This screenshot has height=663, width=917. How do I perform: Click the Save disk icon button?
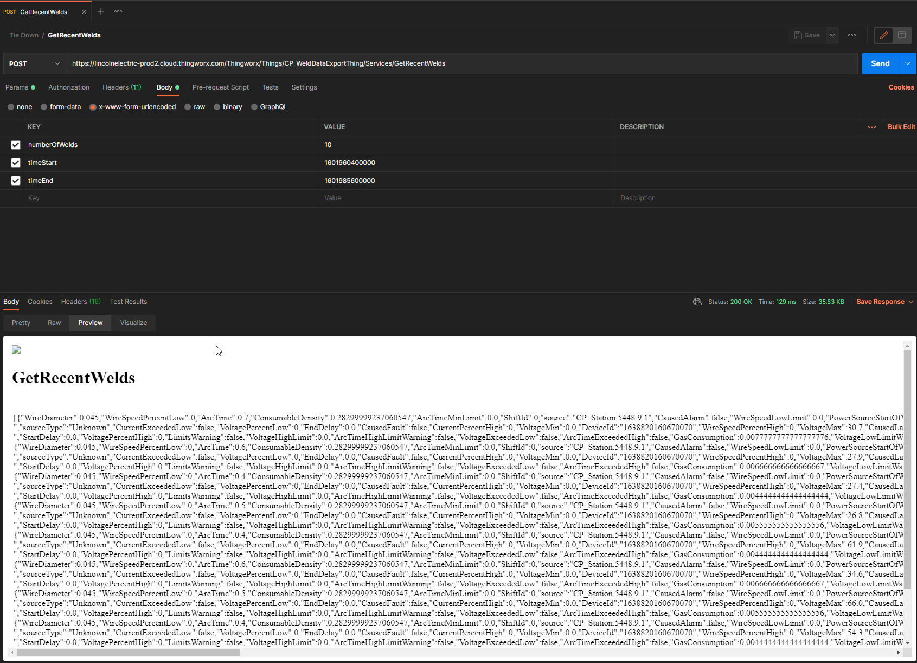[807, 35]
